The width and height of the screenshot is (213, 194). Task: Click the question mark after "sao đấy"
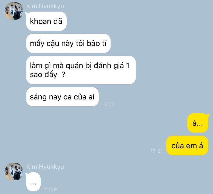coord(63,75)
